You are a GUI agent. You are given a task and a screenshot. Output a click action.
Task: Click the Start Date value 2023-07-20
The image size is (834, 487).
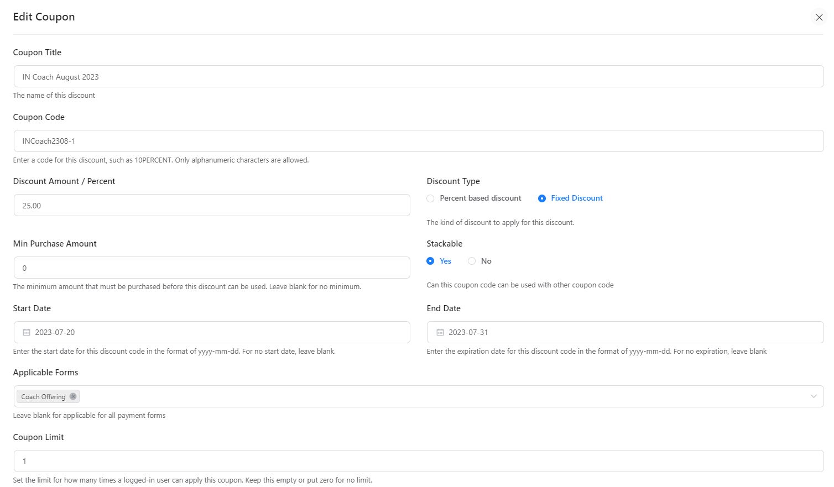[x=55, y=332]
